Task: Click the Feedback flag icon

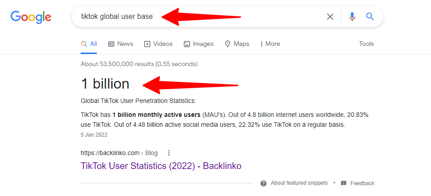Action: click(x=344, y=183)
